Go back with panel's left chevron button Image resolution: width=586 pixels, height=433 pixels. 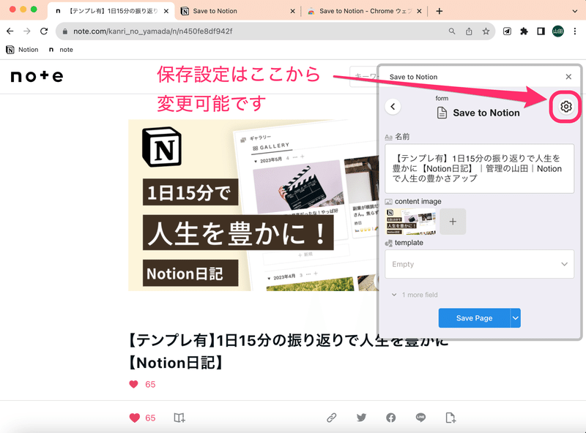pos(393,107)
